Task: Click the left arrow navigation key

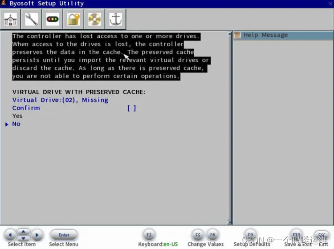Action: (10, 235)
